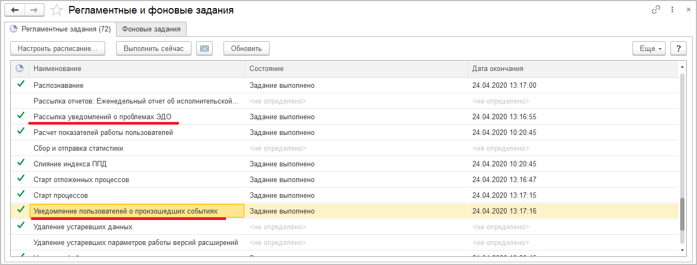Click the globe icon column header
The width and height of the screenshot is (697, 265).
click(x=20, y=68)
